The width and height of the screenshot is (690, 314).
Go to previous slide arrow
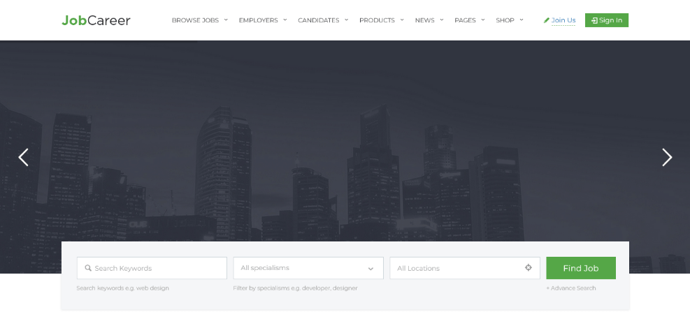pyautogui.click(x=23, y=157)
